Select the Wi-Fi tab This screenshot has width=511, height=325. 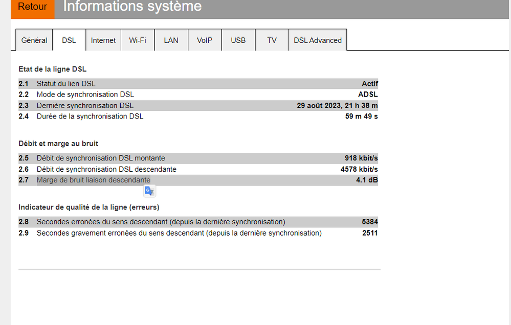pos(137,40)
